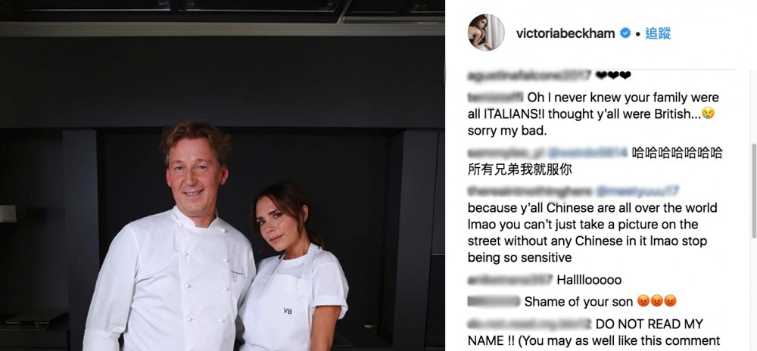Click the three black heart emojis

[614, 76]
